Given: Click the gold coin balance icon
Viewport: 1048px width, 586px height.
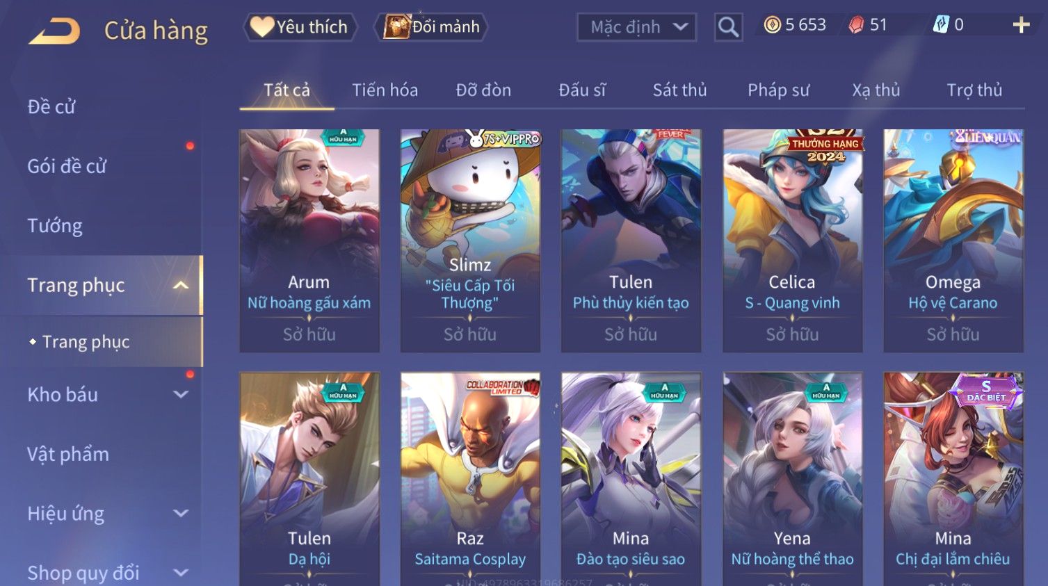Looking at the screenshot, I should tap(772, 25).
